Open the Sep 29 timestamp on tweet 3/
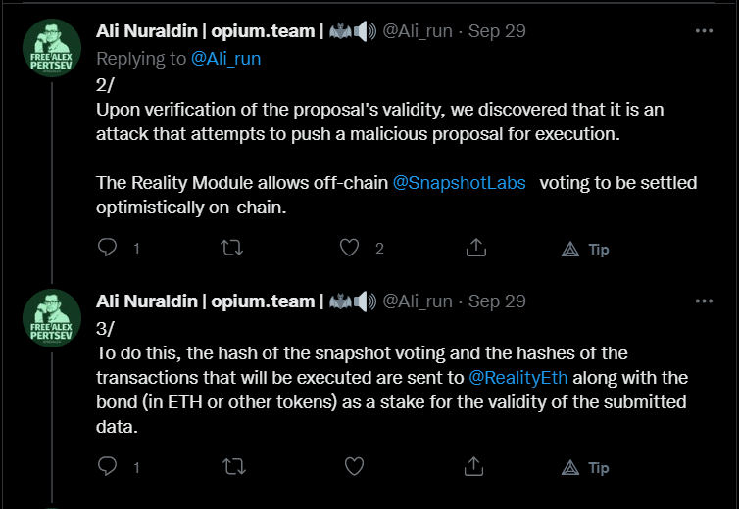This screenshot has height=509, width=739. pos(497,301)
